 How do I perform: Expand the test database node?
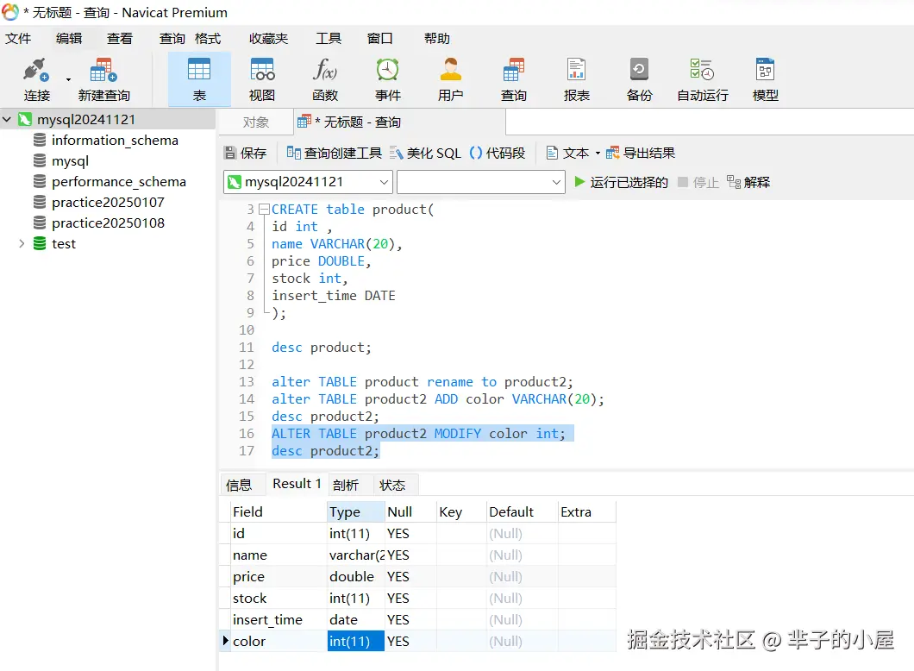[x=22, y=244]
